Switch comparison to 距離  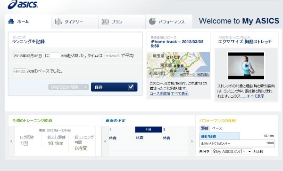point(205,128)
